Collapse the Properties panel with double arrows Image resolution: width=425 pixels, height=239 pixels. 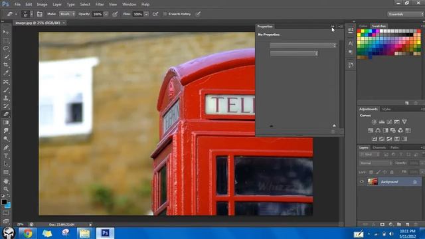333,27
